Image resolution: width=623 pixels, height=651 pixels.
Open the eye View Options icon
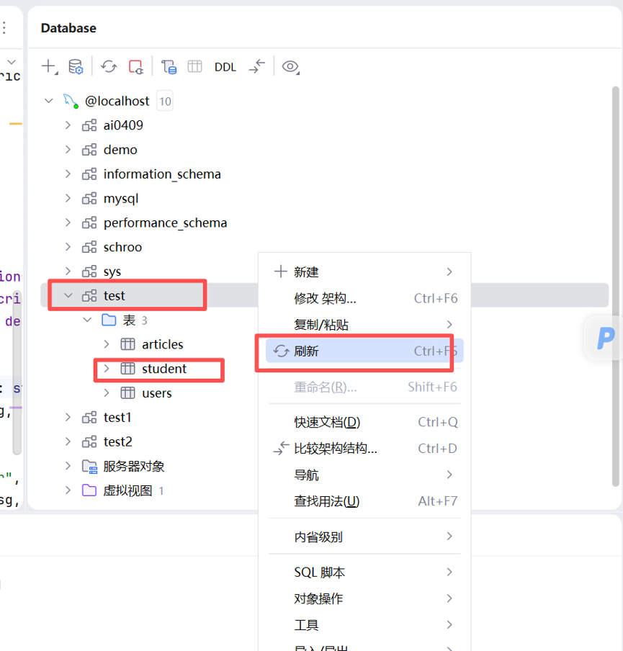(291, 66)
